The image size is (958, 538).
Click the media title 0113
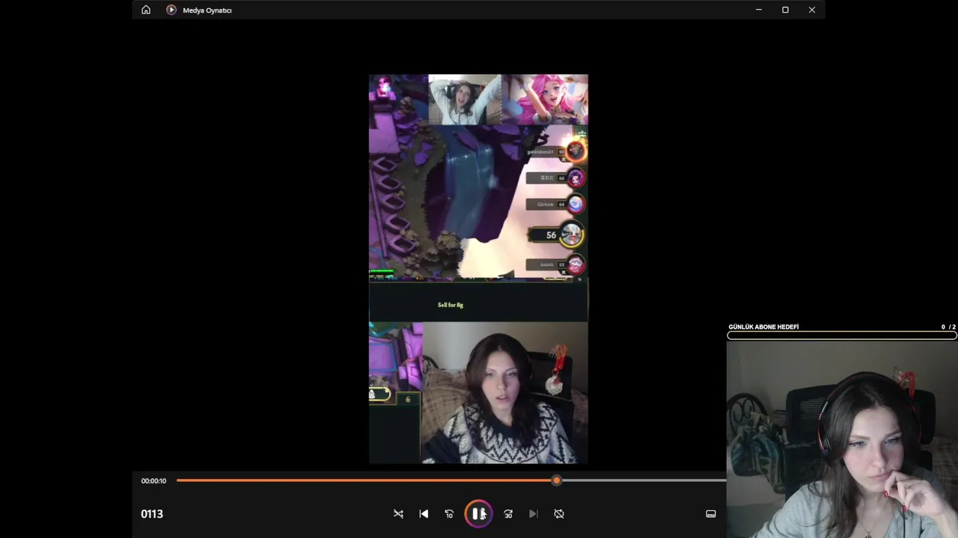(x=152, y=514)
